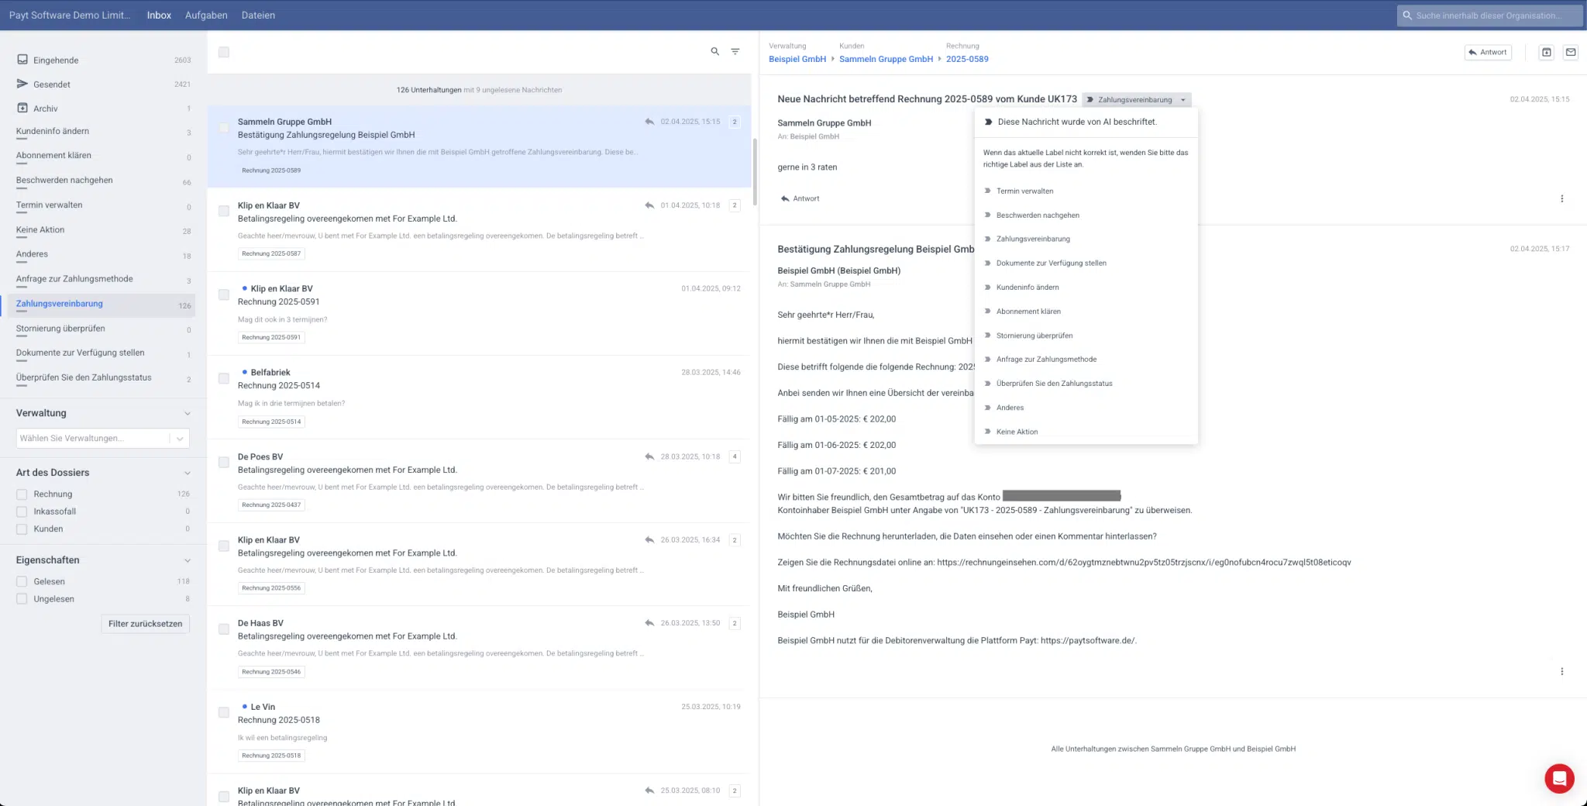
Task: Click reply arrow on De Haas BV conversation
Action: (649, 623)
